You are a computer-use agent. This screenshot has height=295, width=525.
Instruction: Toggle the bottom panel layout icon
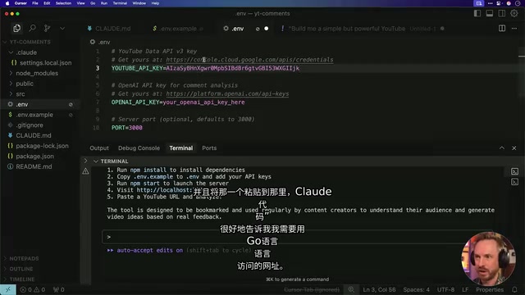490,13
